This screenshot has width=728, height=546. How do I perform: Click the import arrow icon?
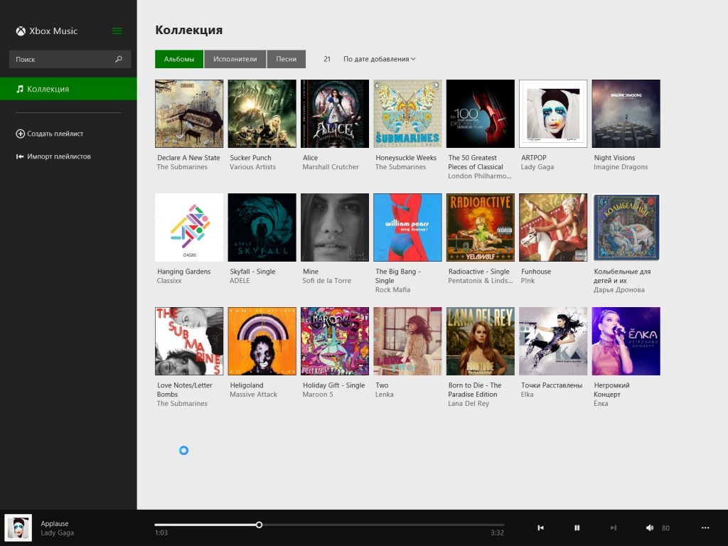tap(20, 156)
